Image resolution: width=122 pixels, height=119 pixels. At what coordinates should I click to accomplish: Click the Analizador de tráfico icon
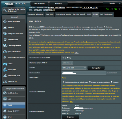tap(5, 58)
